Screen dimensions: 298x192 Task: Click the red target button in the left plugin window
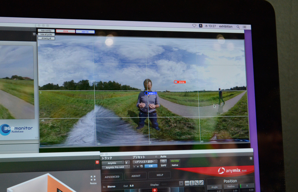point(97,162)
